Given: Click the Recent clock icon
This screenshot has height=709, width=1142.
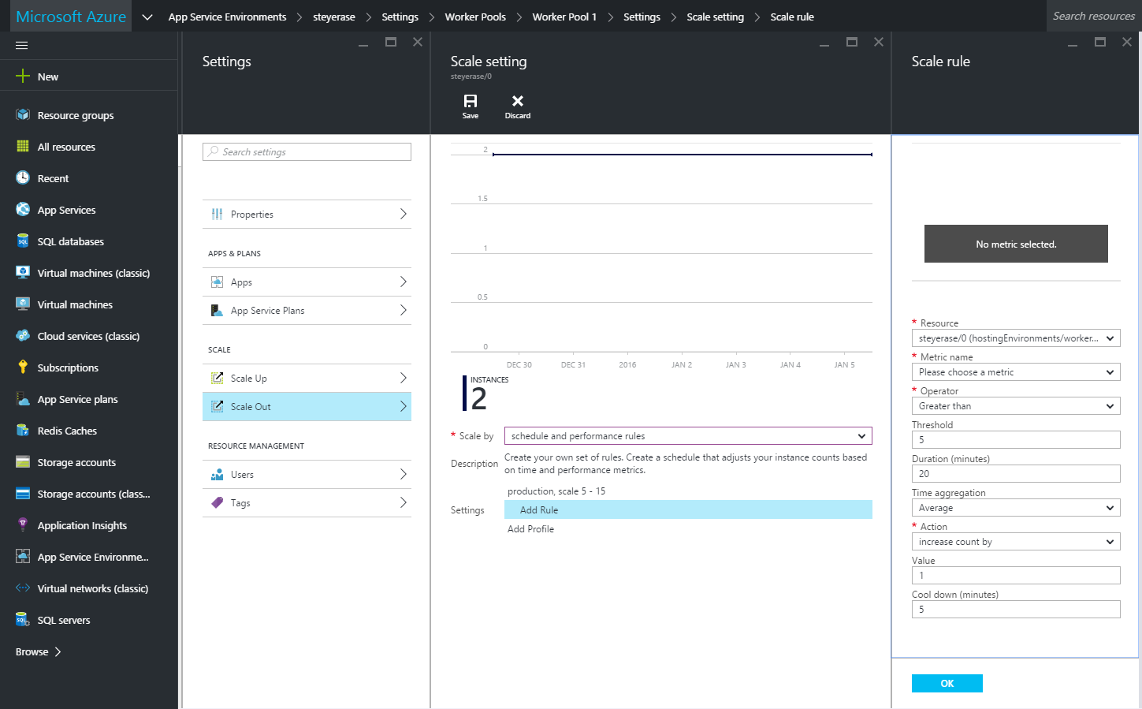Looking at the screenshot, I should (23, 177).
